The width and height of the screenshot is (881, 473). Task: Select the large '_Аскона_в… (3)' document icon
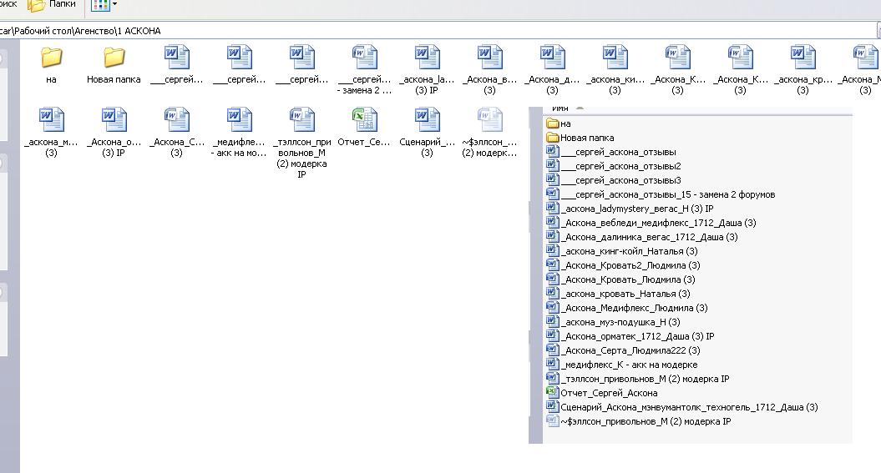click(x=490, y=58)
